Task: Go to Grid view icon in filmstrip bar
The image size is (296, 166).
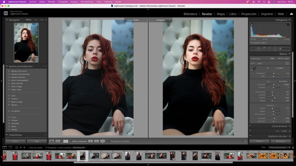Action: pyautogui.click(x=17, y=148)
